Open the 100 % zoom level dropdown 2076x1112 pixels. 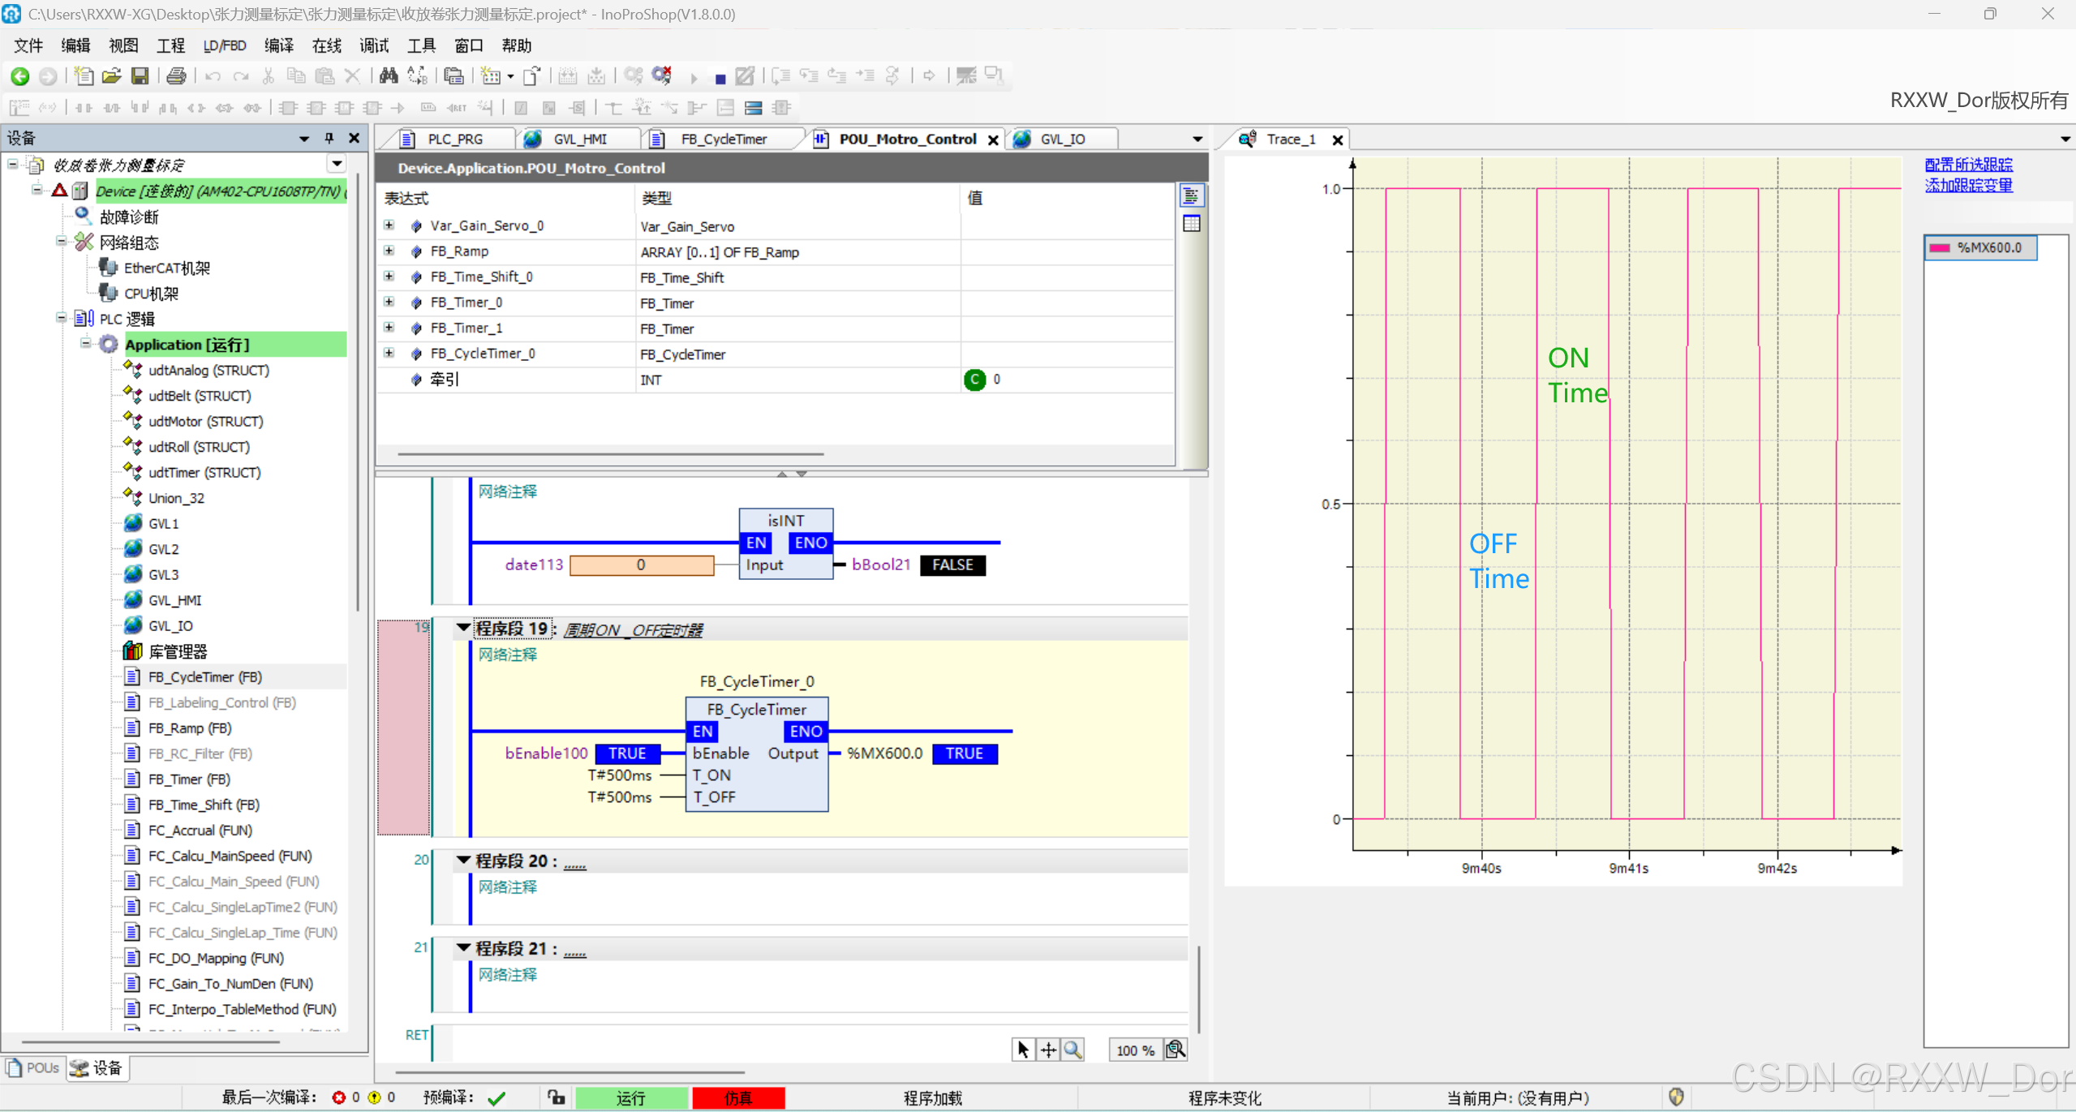1134,1050
